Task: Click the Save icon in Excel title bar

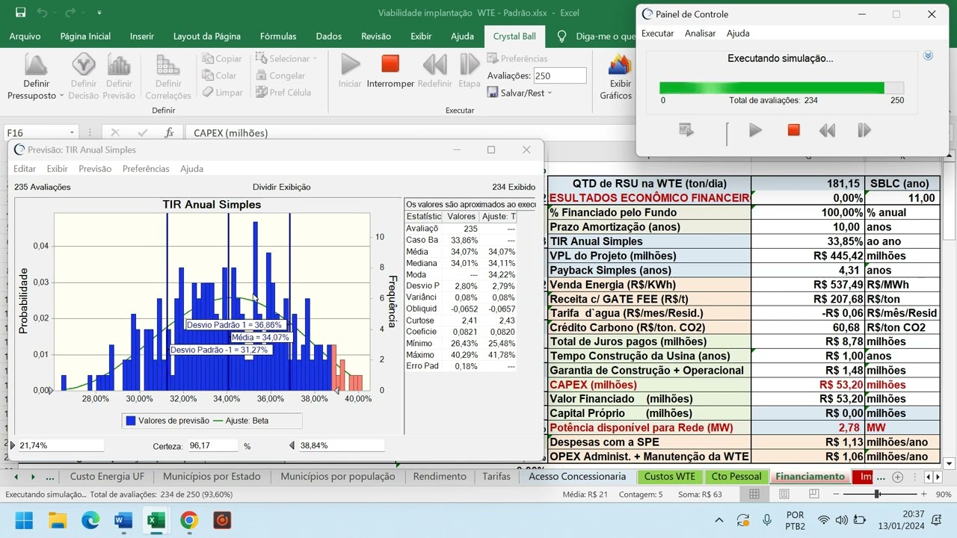Action: coord(20,13)
